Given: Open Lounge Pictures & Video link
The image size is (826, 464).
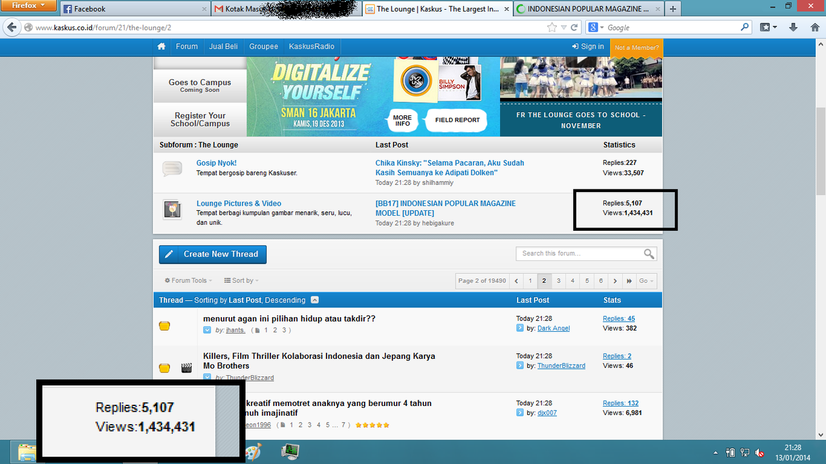Looking at the screenshot, I should 239,204.
